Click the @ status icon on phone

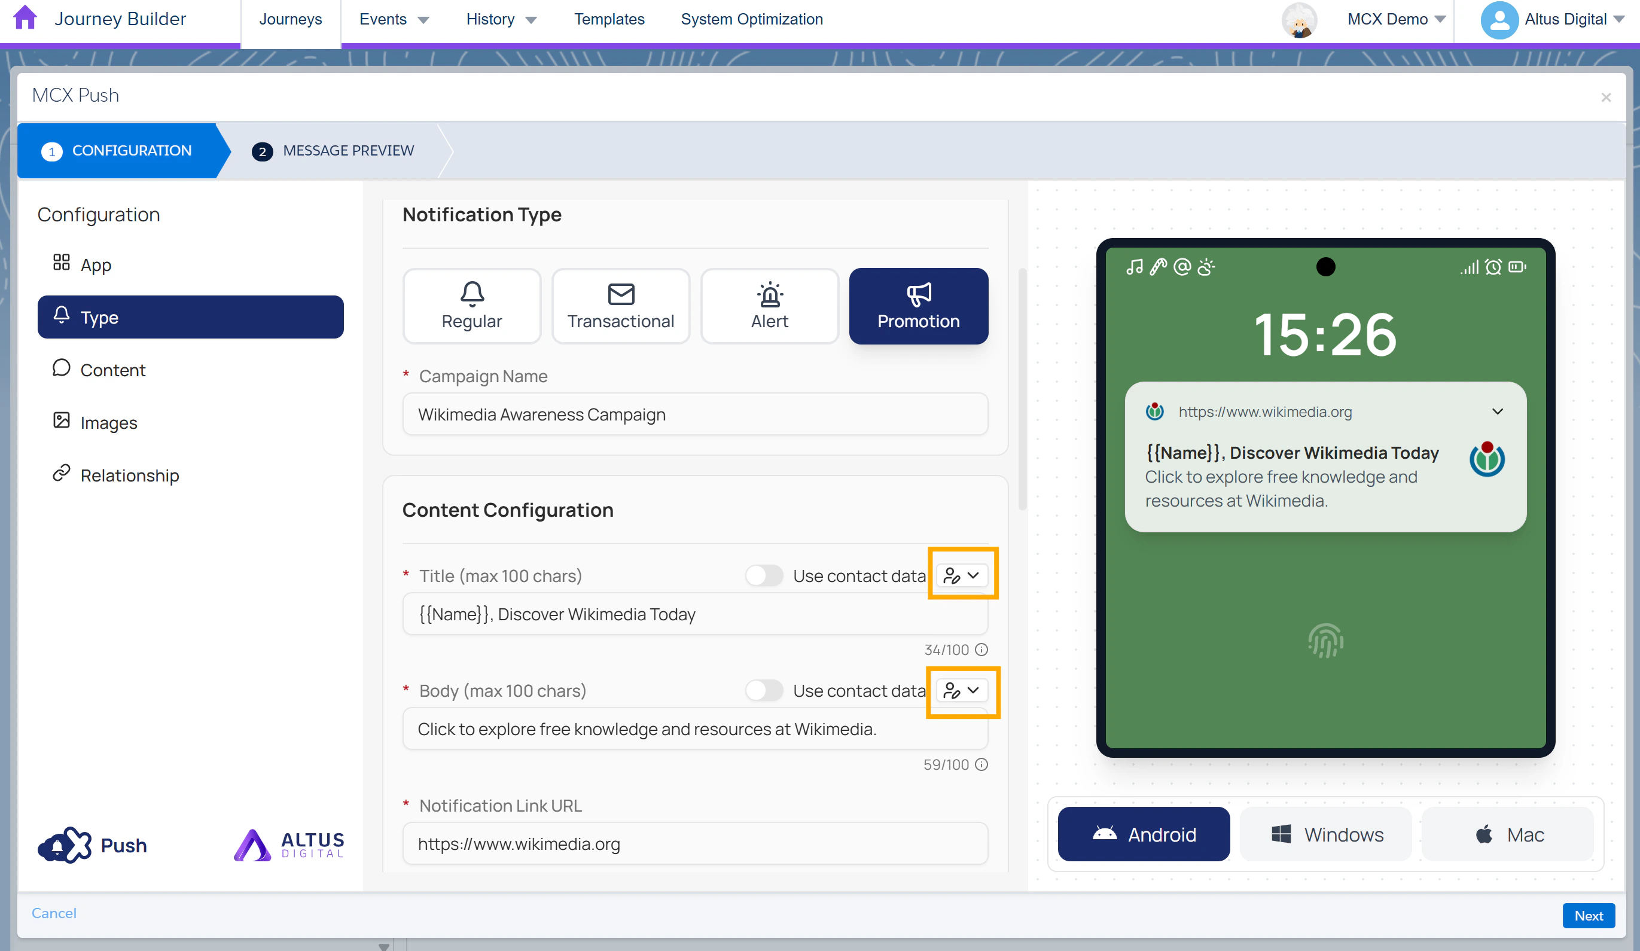click(1182, 267)
